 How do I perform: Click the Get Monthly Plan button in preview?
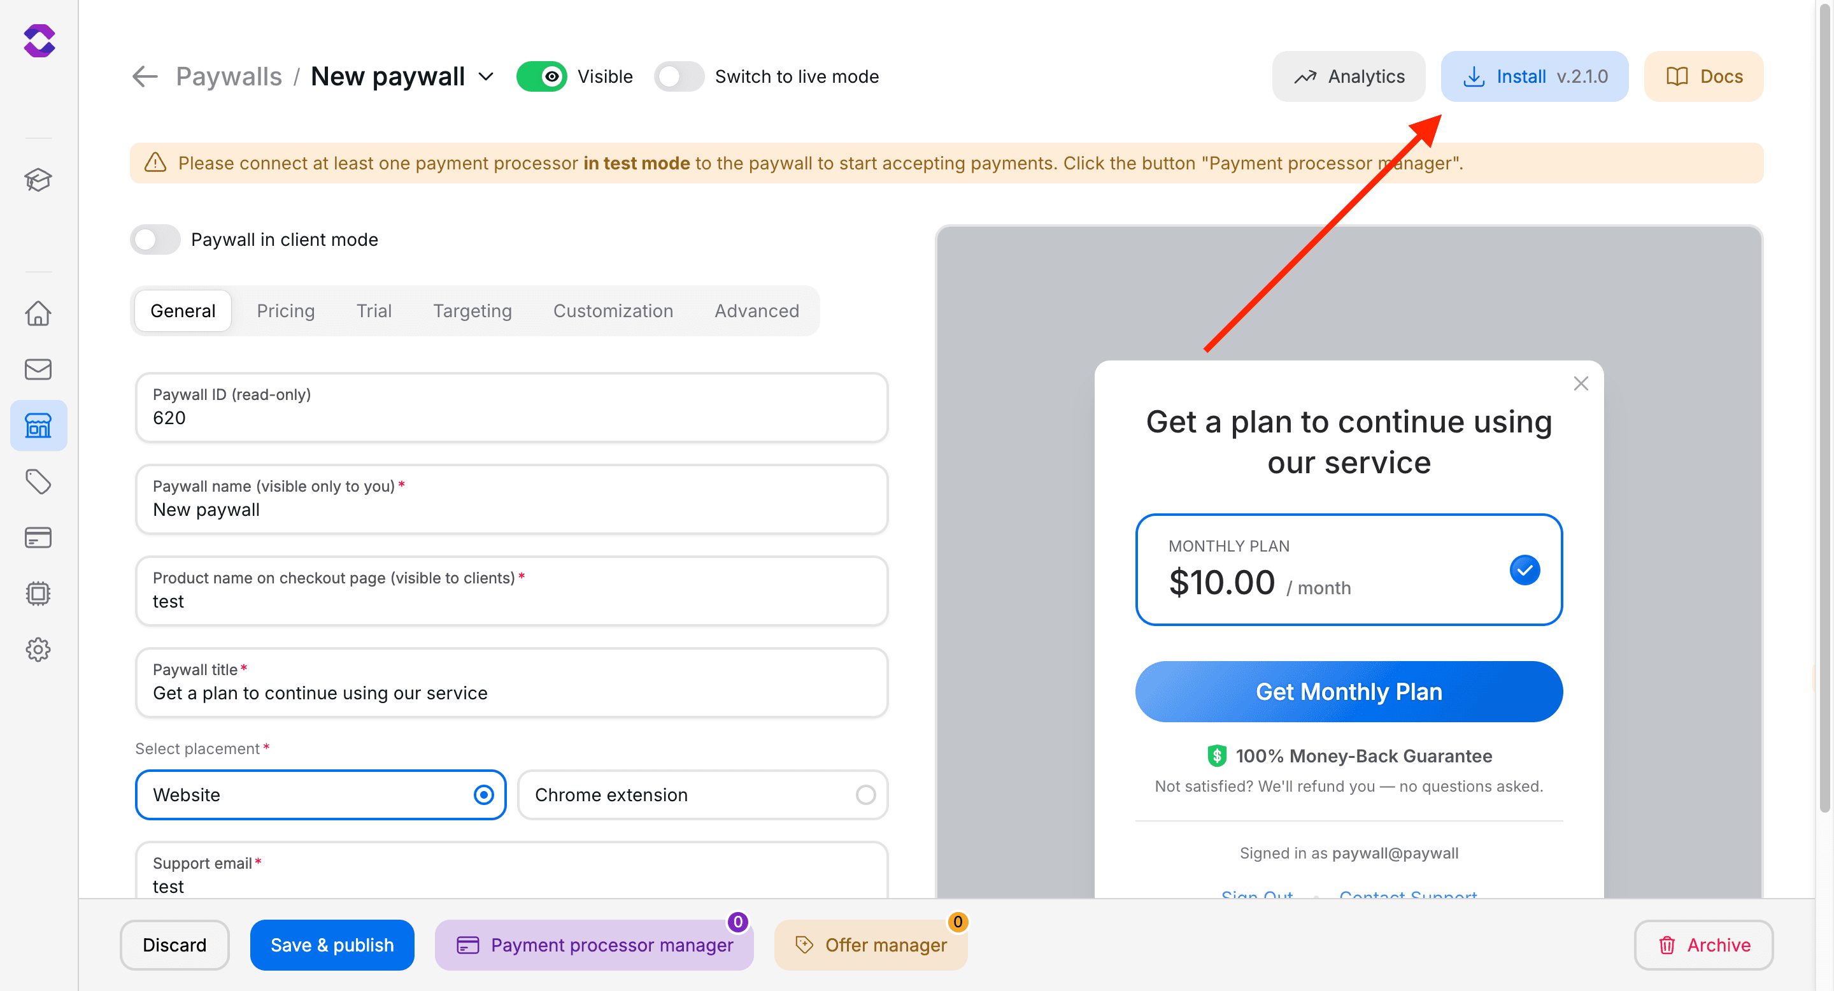pos(1347,691)
